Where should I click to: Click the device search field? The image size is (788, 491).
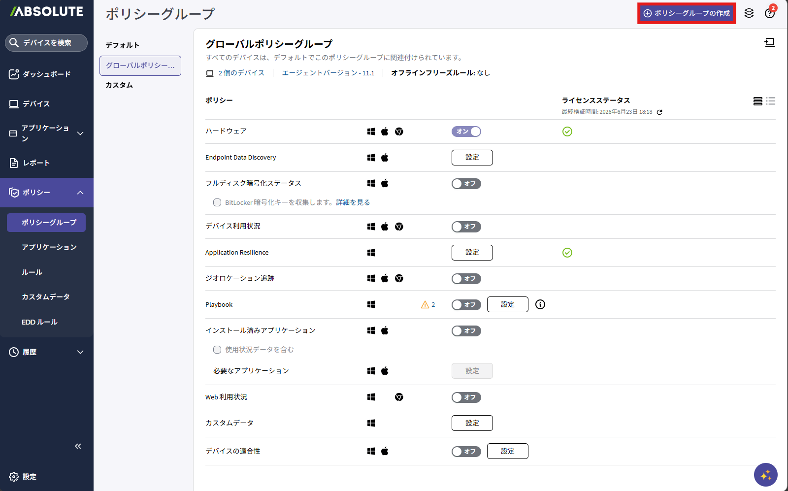click(x=46, y=43)
